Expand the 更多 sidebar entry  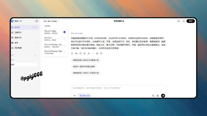click(x=25, y=43)
